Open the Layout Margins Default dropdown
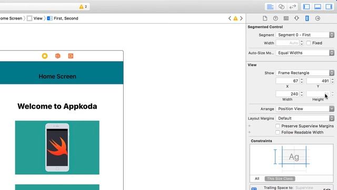The height and width of the screenshot is (190, 337). pyautogui.click(x=305, y=118)
